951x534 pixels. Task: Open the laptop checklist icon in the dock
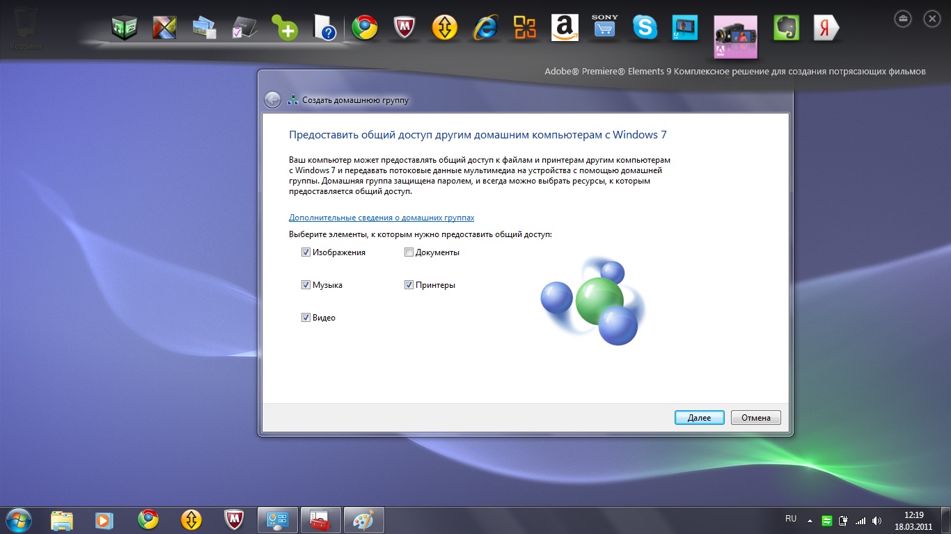point(245,28)
